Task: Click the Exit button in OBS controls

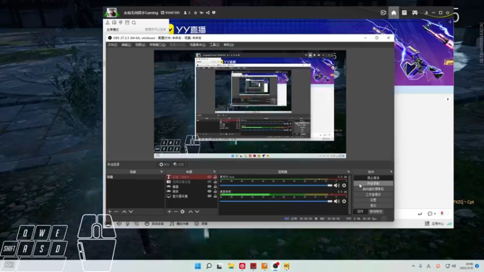Action: [373, 206]
